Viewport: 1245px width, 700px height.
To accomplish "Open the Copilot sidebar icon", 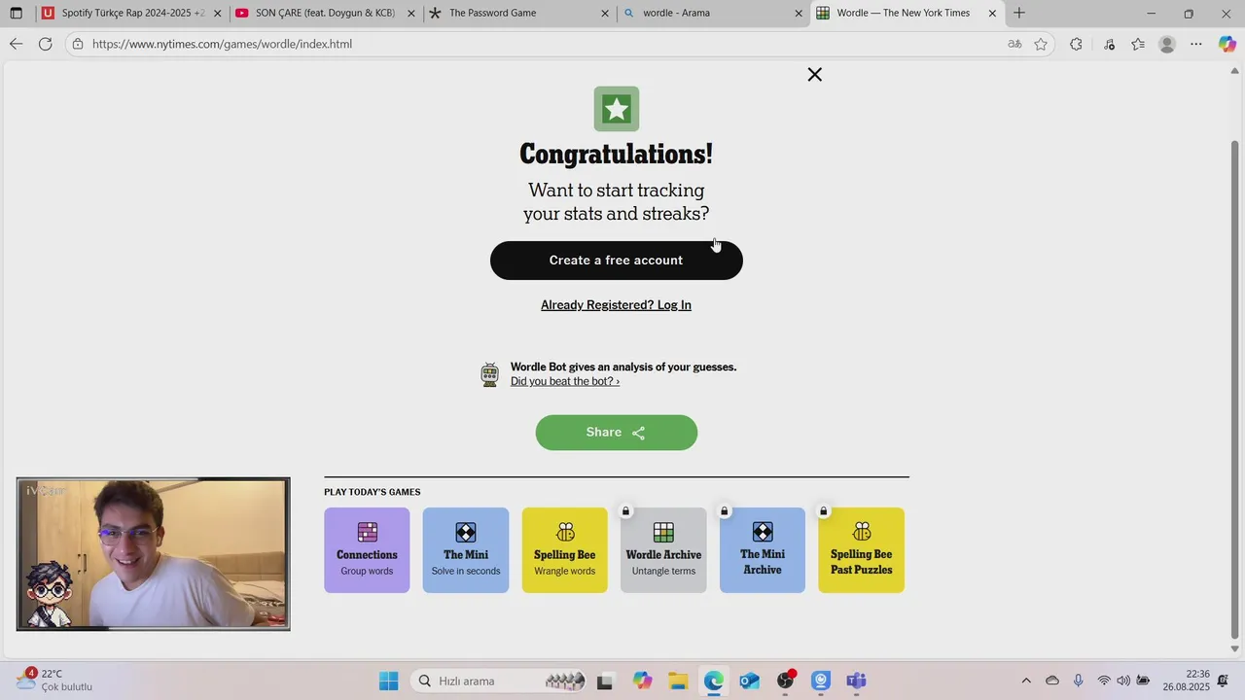I will (x=1227, y=44).
